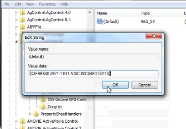186x129 pixels.
Task: Click the XXX Groove GFS folder icon
Action: (43, 99)
